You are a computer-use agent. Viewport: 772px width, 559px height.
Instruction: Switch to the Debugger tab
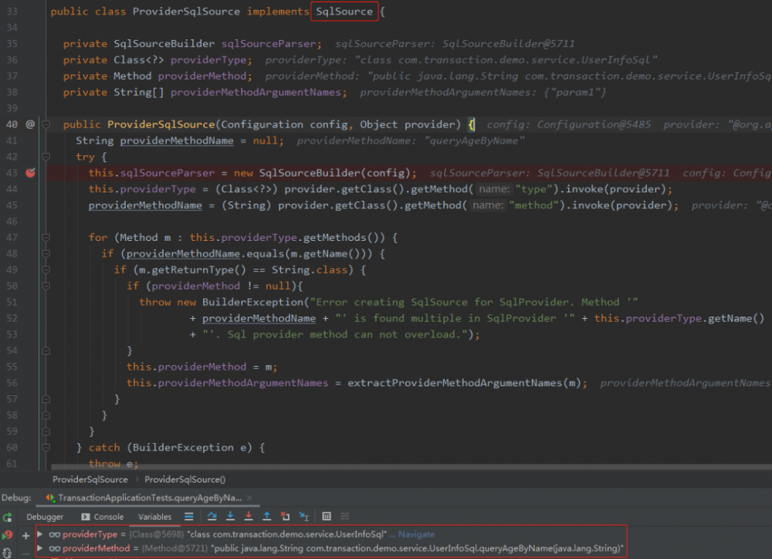(x=45, y=517)
